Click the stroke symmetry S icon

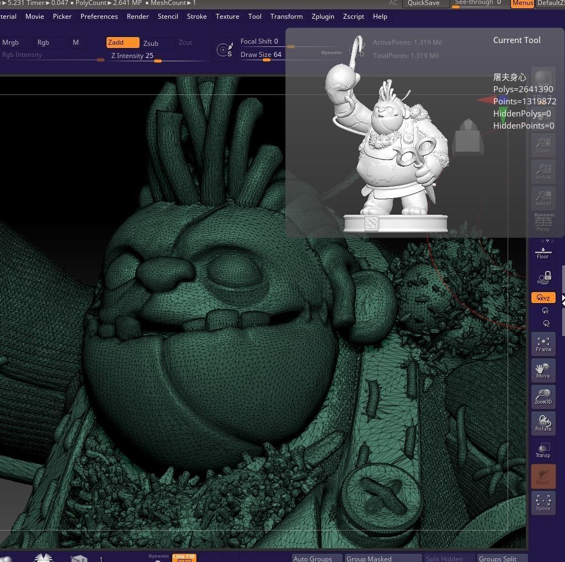[x=225, y=50]
